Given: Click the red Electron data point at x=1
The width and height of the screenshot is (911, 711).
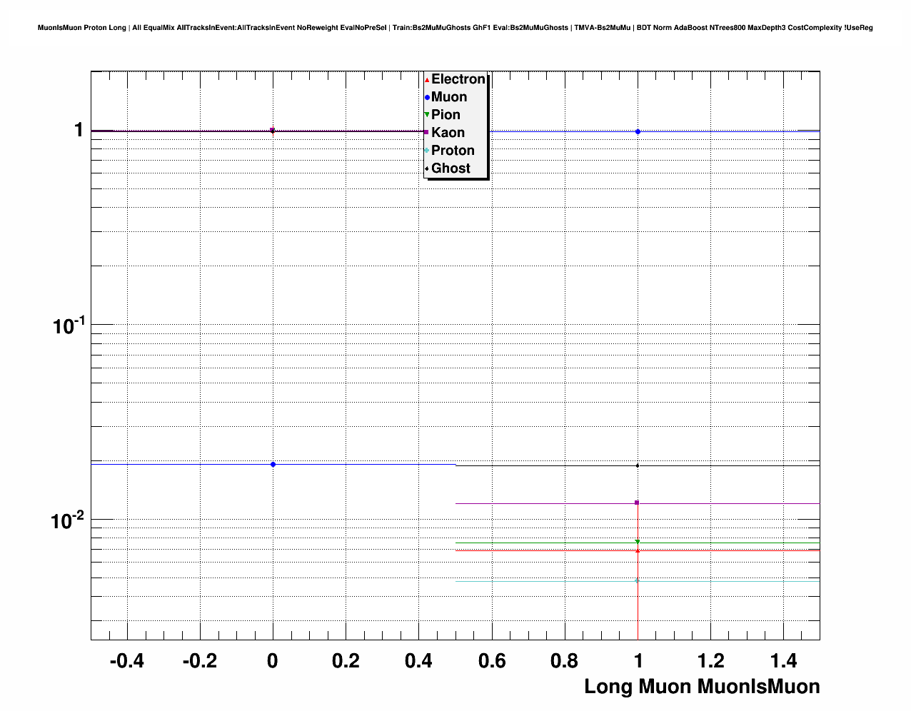Looking at the screenshot, I should tap(638, 550).
